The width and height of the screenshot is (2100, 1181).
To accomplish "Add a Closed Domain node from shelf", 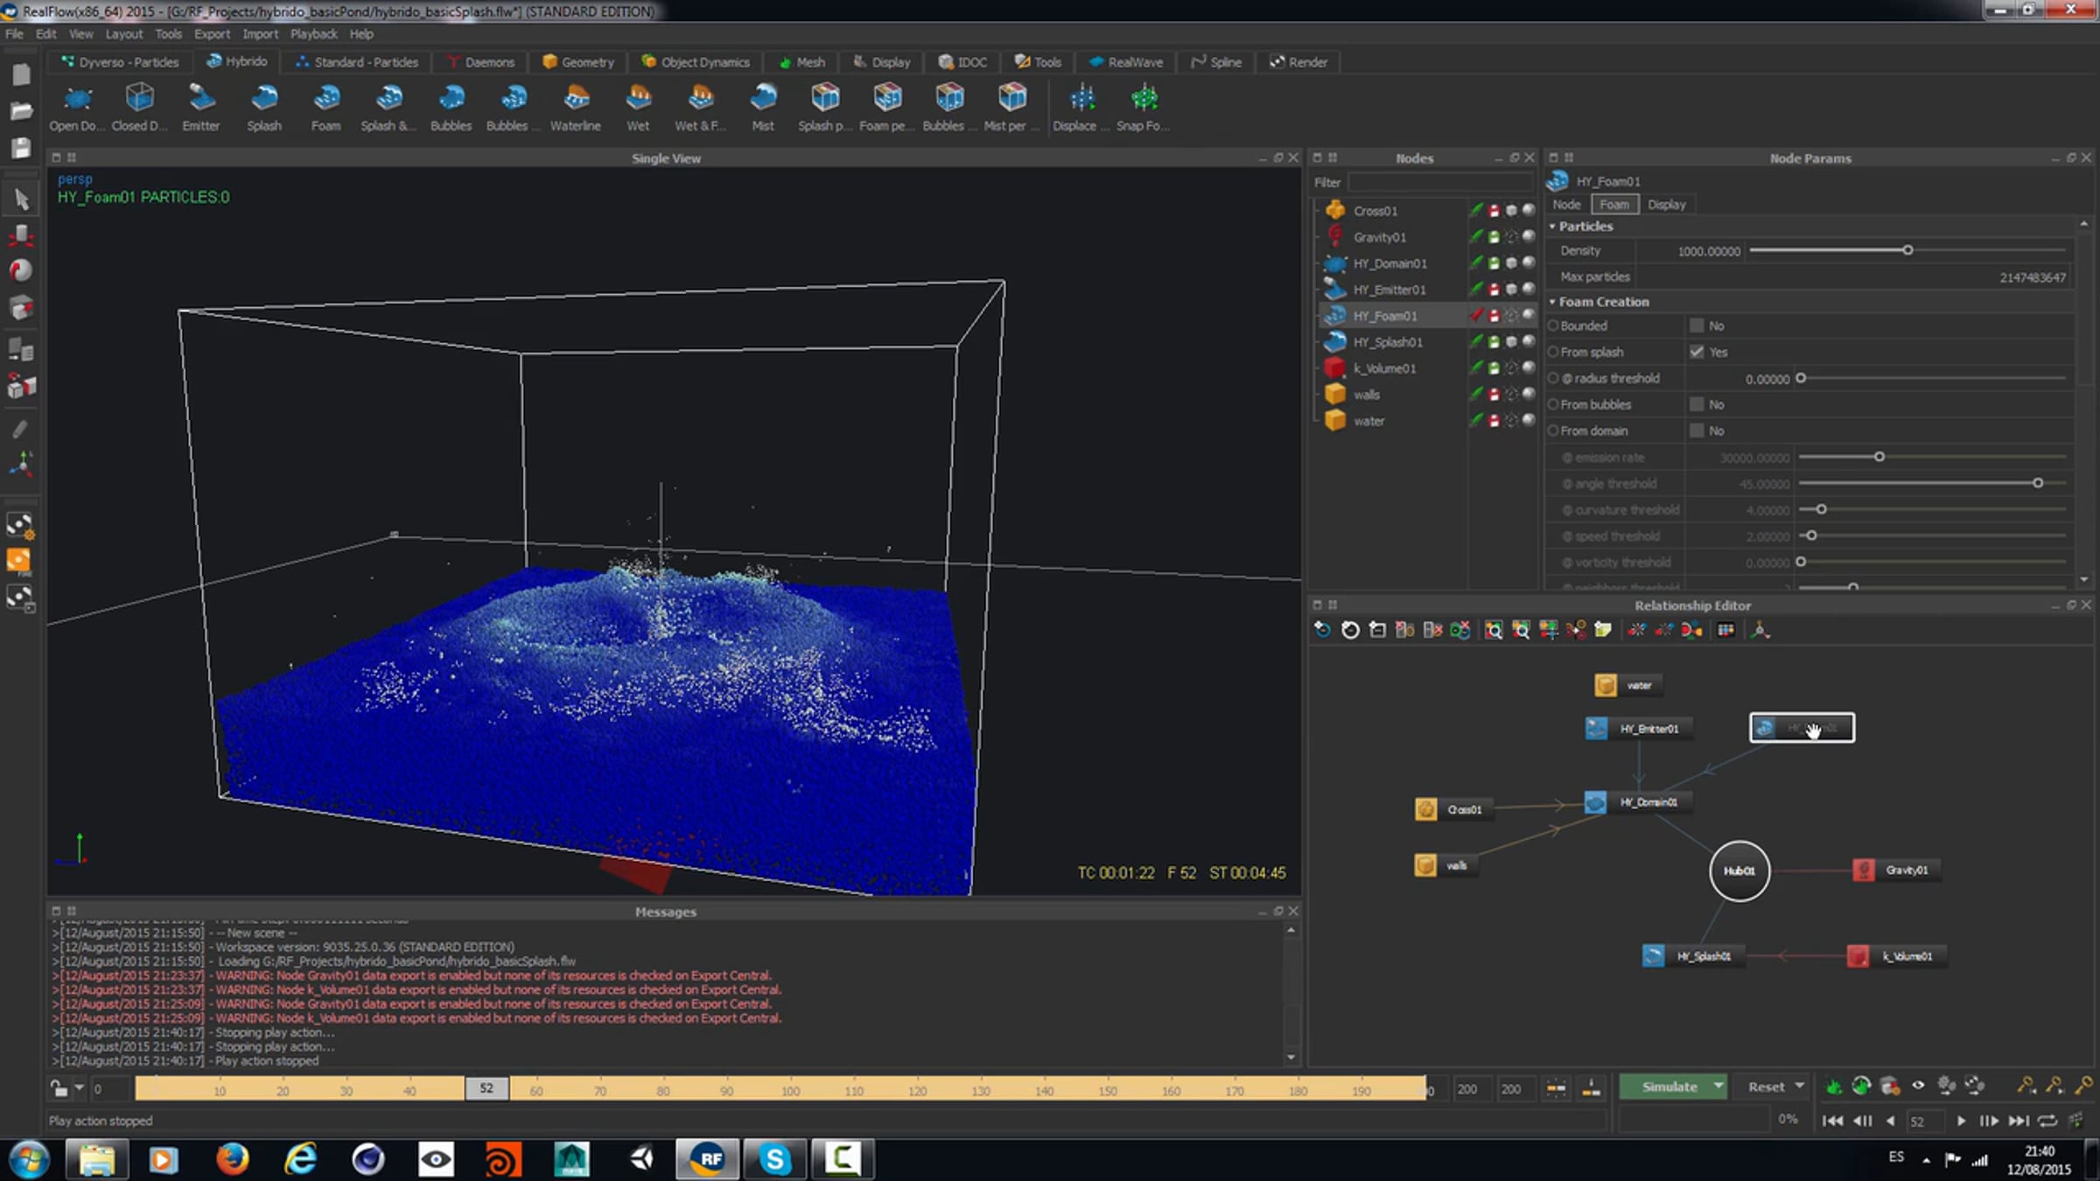I will point(139,107).
